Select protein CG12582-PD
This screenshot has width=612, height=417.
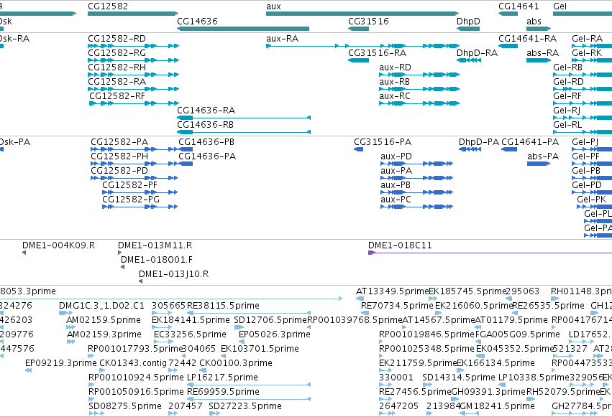[x=134, y=178]
